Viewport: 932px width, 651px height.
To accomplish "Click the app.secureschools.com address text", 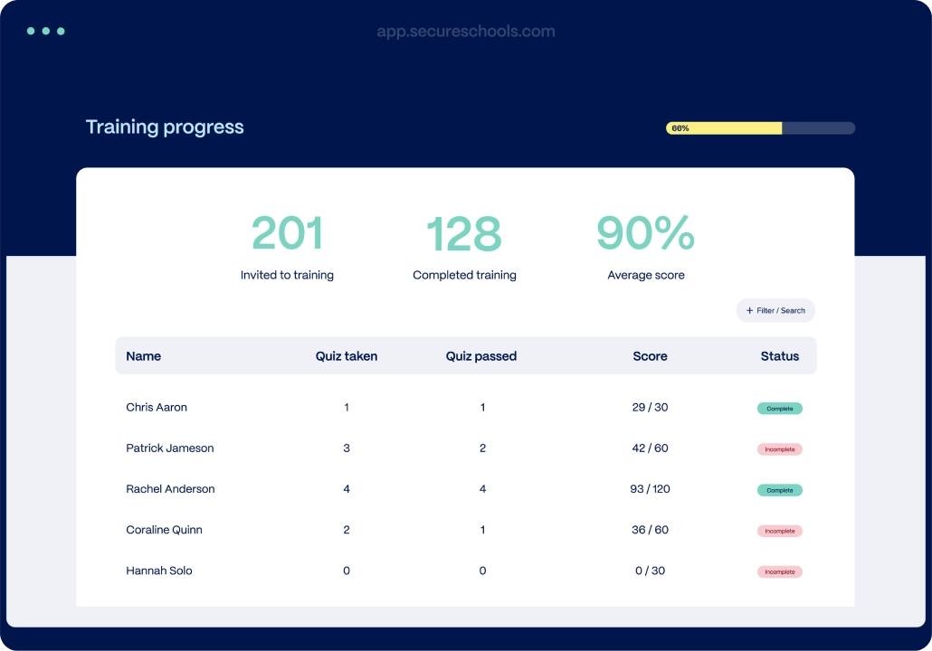I will pyautogui.click(x=466, y=31).
